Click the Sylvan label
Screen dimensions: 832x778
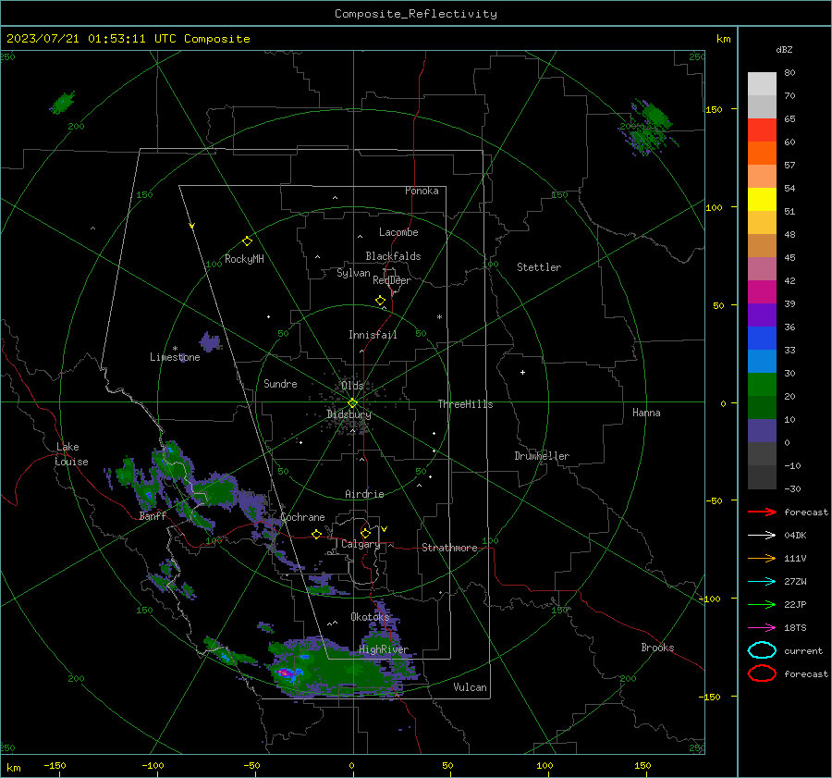click(353, 273)
